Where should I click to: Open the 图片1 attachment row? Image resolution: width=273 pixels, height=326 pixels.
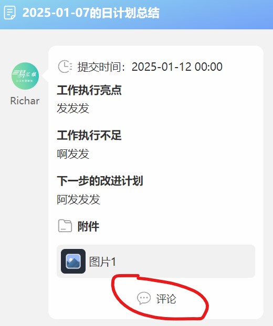click(156, 261)
